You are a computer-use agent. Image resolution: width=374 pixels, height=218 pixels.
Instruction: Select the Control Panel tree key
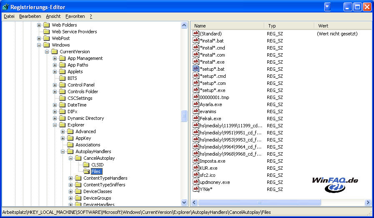pos(81,85)
